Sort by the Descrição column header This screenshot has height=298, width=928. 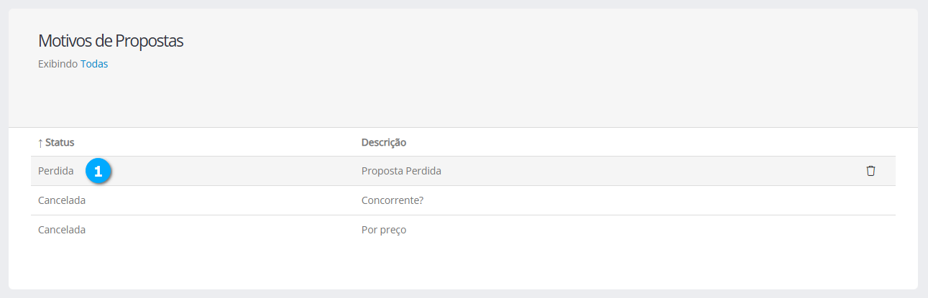click(383, 142)
